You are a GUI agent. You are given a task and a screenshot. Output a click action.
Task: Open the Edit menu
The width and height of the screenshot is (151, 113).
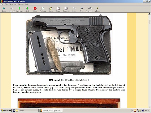[x=6, y=4]
